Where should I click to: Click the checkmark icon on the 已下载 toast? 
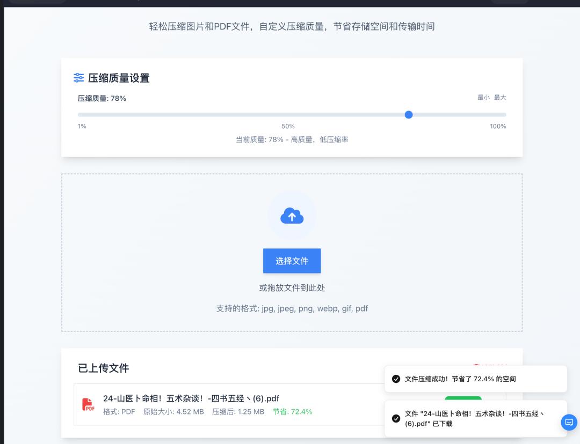396,418
